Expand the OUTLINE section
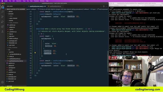 point(9,86)
